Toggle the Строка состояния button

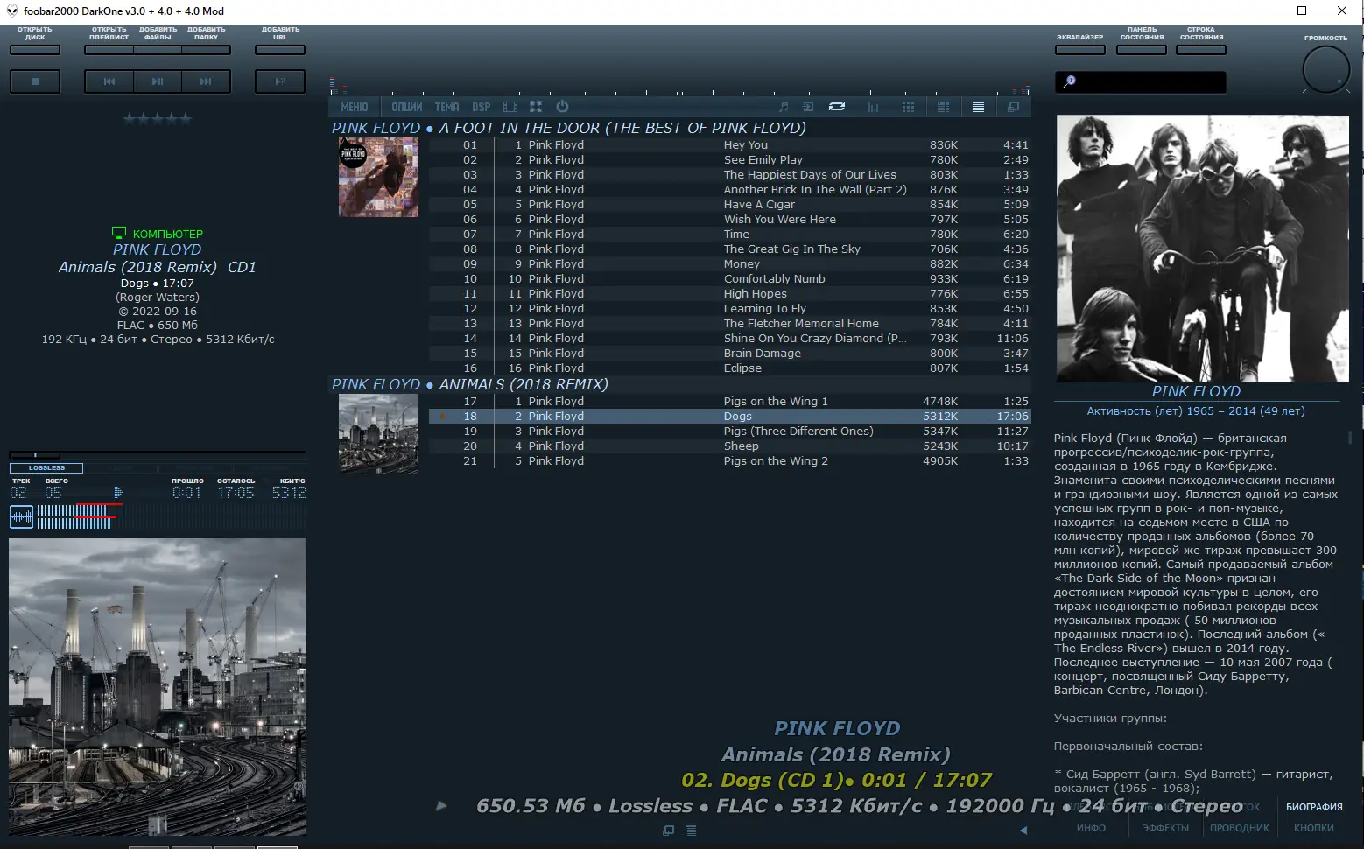(1201, 50)
